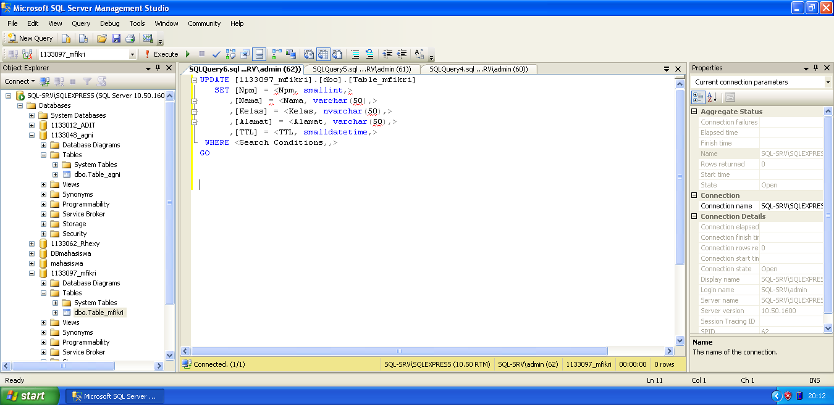This screenshot has height=405, width=834.
Task: Click Display Estimated Execution Plan icon
Action: (x=231, y=54)
